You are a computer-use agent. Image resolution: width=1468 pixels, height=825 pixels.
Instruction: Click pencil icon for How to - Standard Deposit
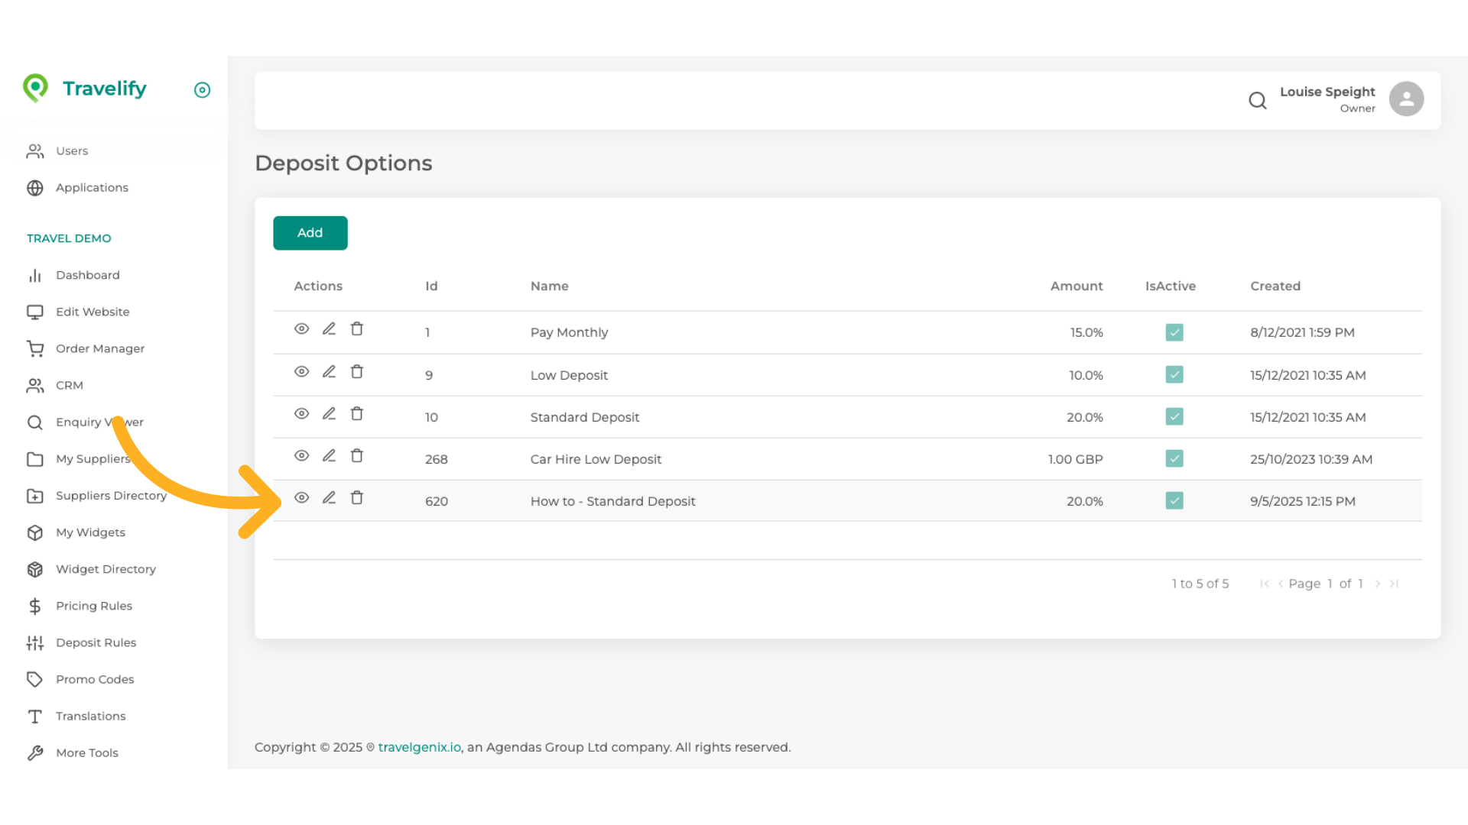(x=329, y=498)
